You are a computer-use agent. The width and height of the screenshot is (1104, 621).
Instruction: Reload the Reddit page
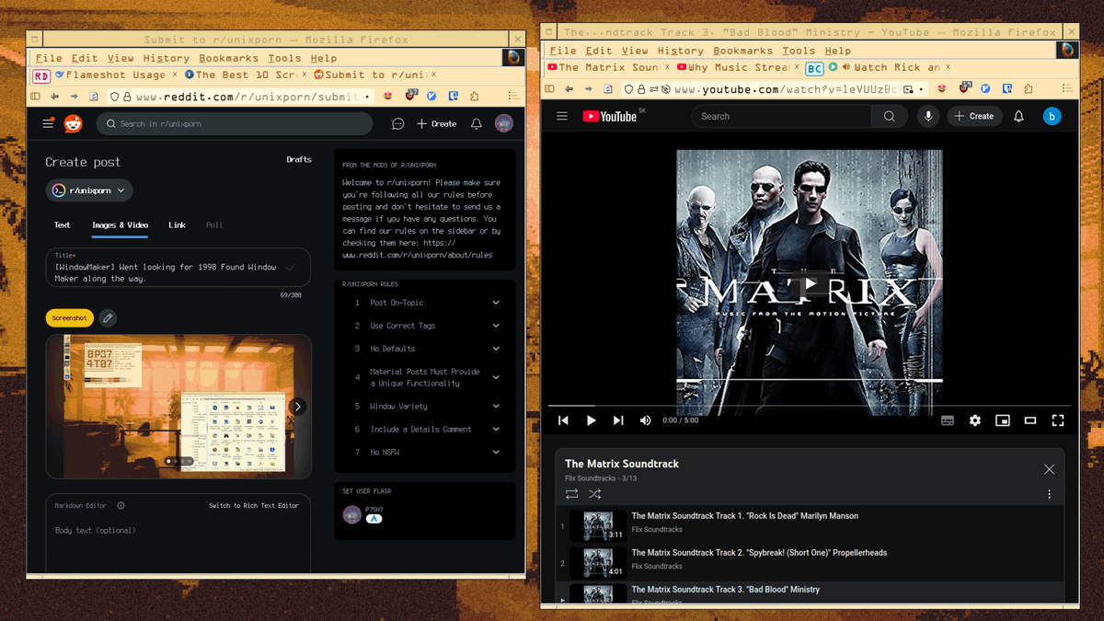coord(94,96)
